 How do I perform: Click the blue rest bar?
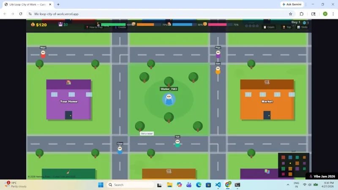185,24
